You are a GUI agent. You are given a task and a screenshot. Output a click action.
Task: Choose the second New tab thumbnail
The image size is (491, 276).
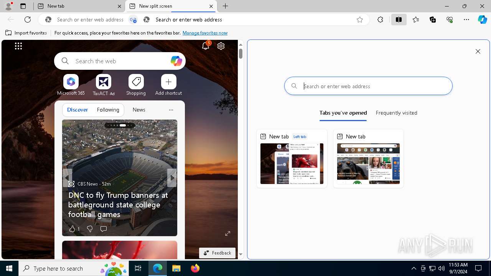pos(368,158)
